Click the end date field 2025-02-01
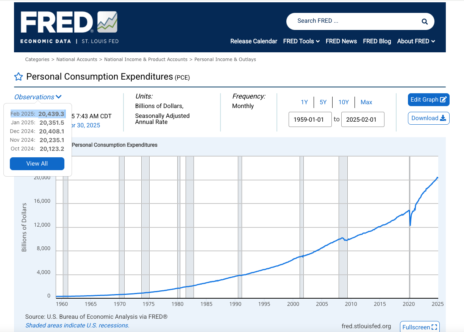Image resolution: width=464 pixels, height=332 pixels. click(363, 119)
